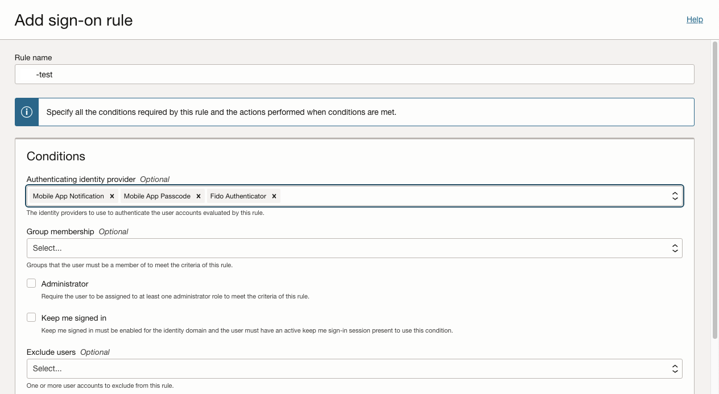
Task: Click the Mobile App Notification tag label
Action: (x=68, y=196)
